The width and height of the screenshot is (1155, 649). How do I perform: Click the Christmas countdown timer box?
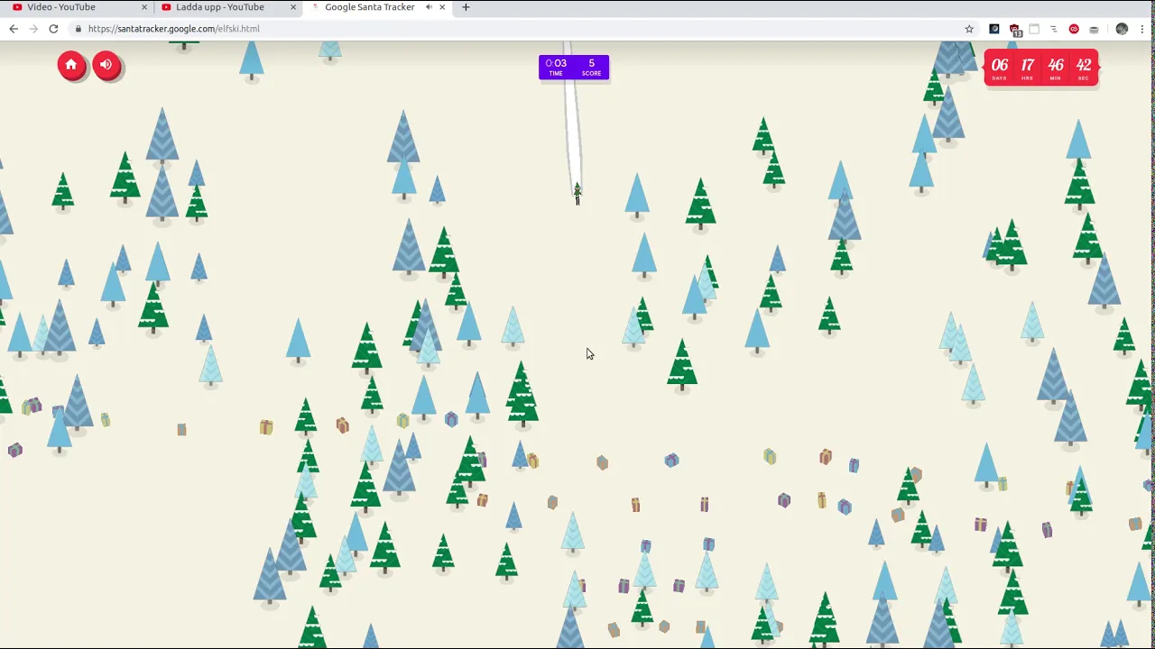(1041, 69)
